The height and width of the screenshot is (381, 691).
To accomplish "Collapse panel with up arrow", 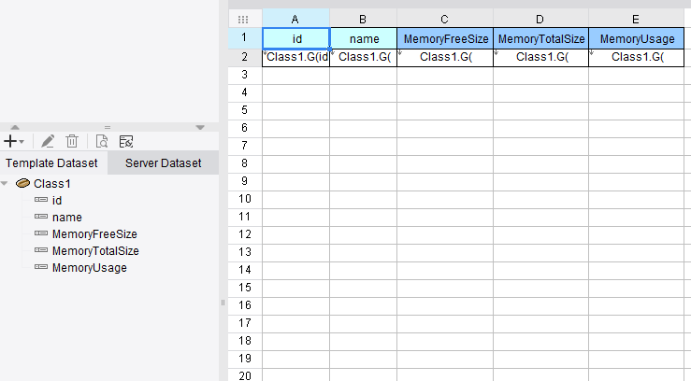I will pos(15,127).
